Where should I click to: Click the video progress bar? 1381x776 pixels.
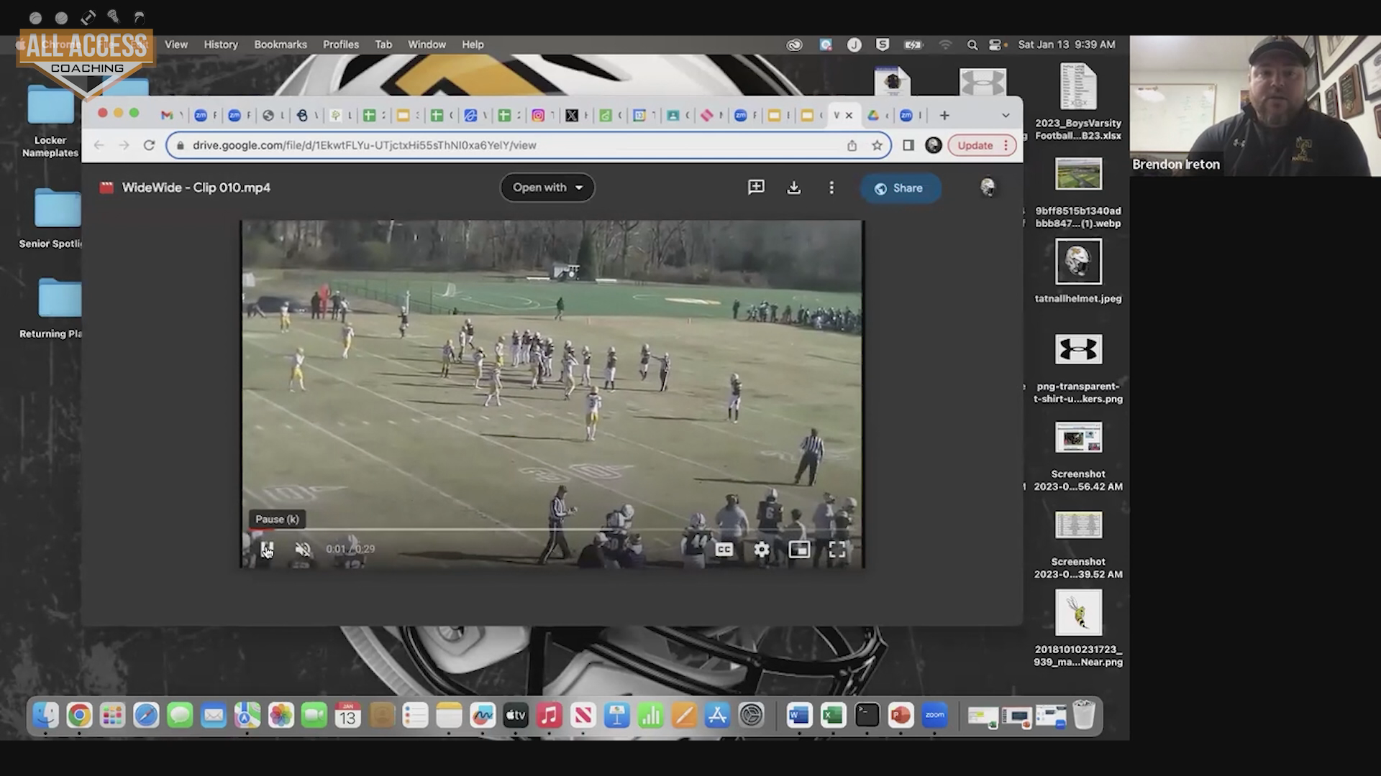click(x=551, y=530)
